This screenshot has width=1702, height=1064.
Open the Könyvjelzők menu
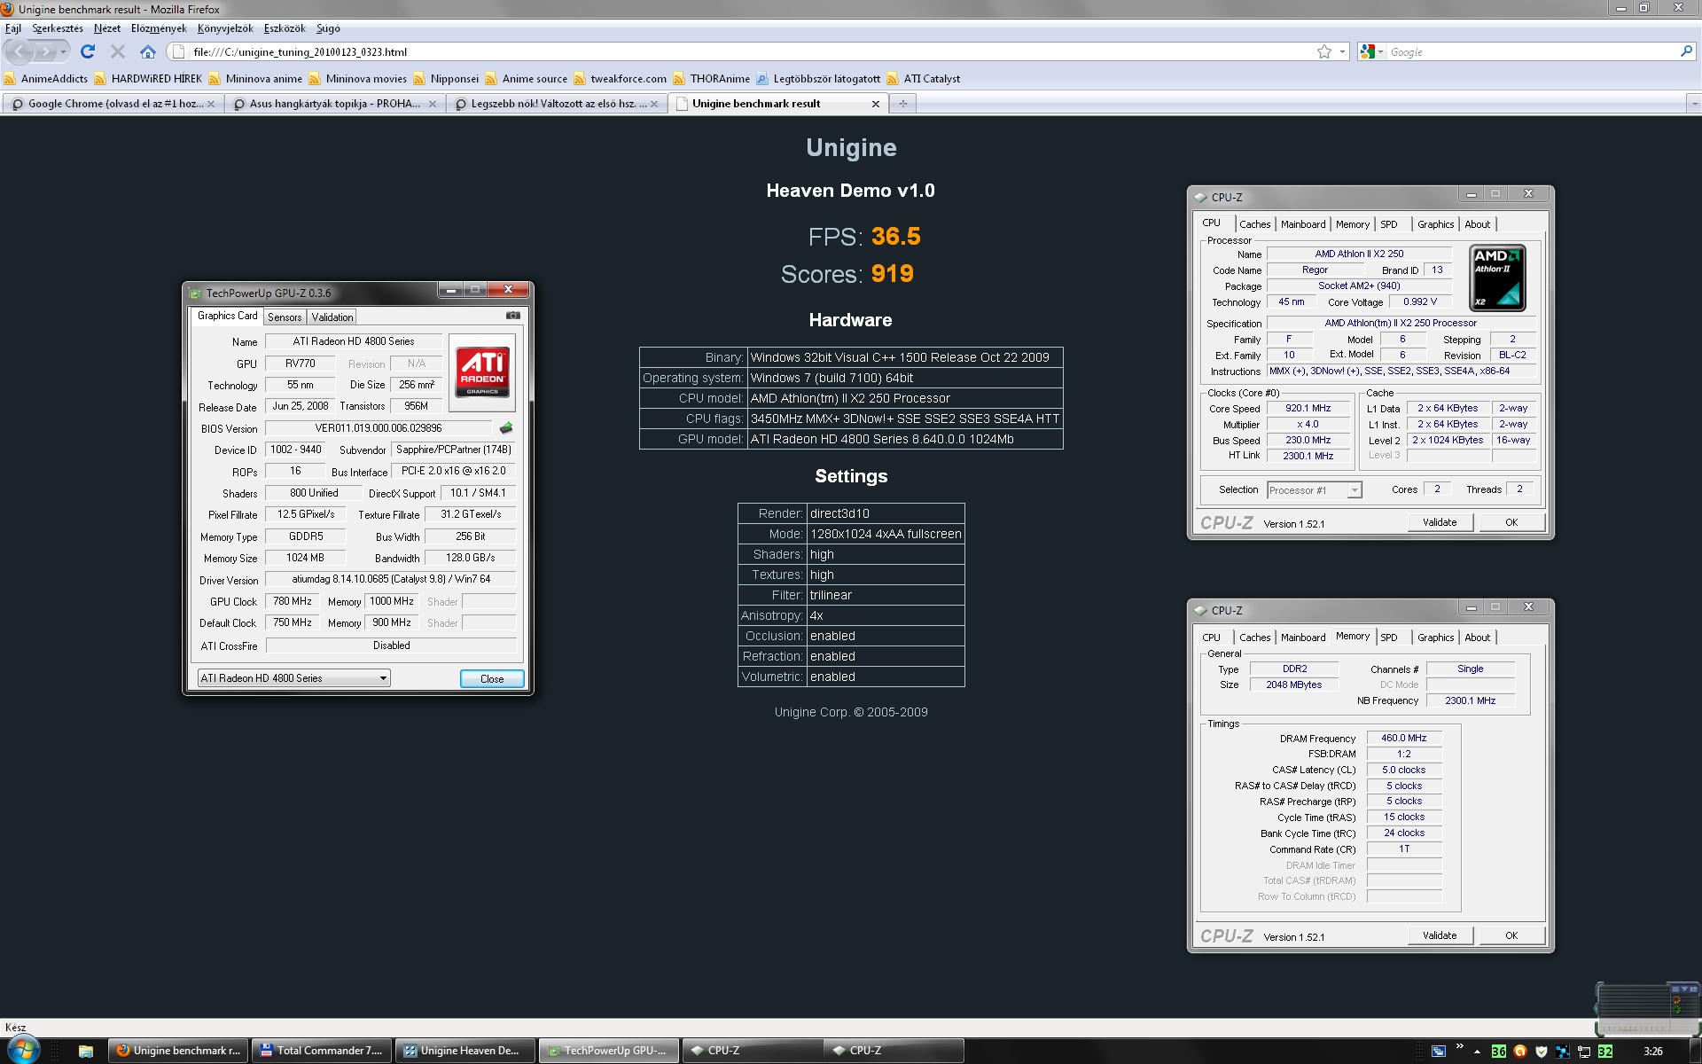(225, 28)
